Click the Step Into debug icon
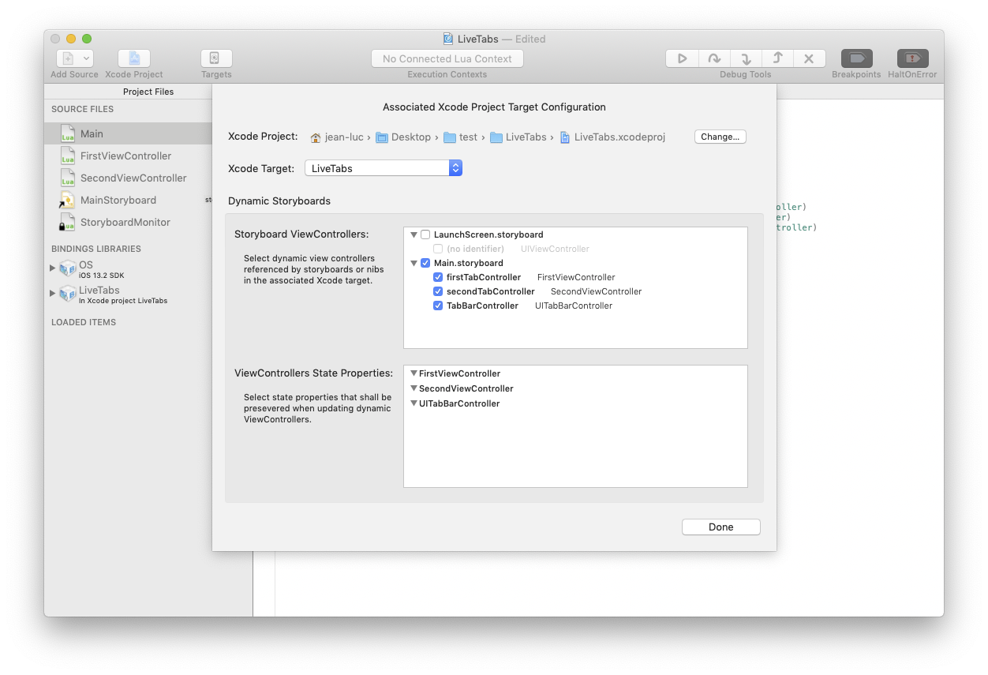Image resolution: width=988 pixels, height=675 pixels. 746,58
